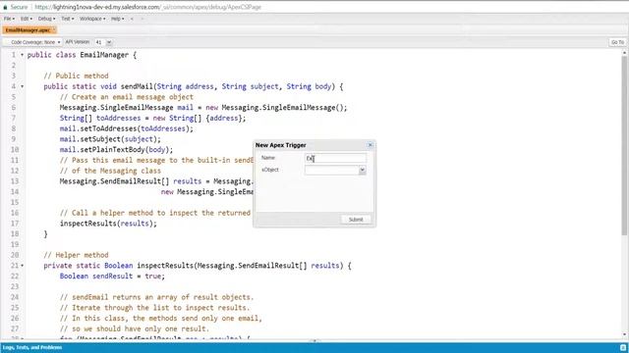Image resolution: width=629 pixels, height=353 pixels.
Task: Click '// Iterate through the list' comment
Action: [154, 308]
